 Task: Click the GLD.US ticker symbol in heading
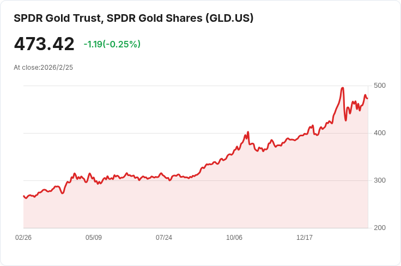(229, 18)
